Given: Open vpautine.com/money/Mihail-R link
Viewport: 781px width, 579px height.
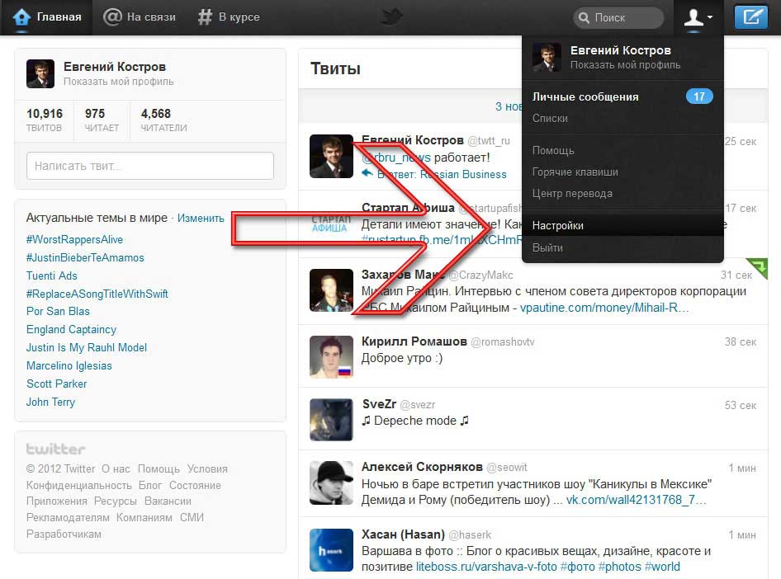Looking at the screenshot, I should [604, 308].
